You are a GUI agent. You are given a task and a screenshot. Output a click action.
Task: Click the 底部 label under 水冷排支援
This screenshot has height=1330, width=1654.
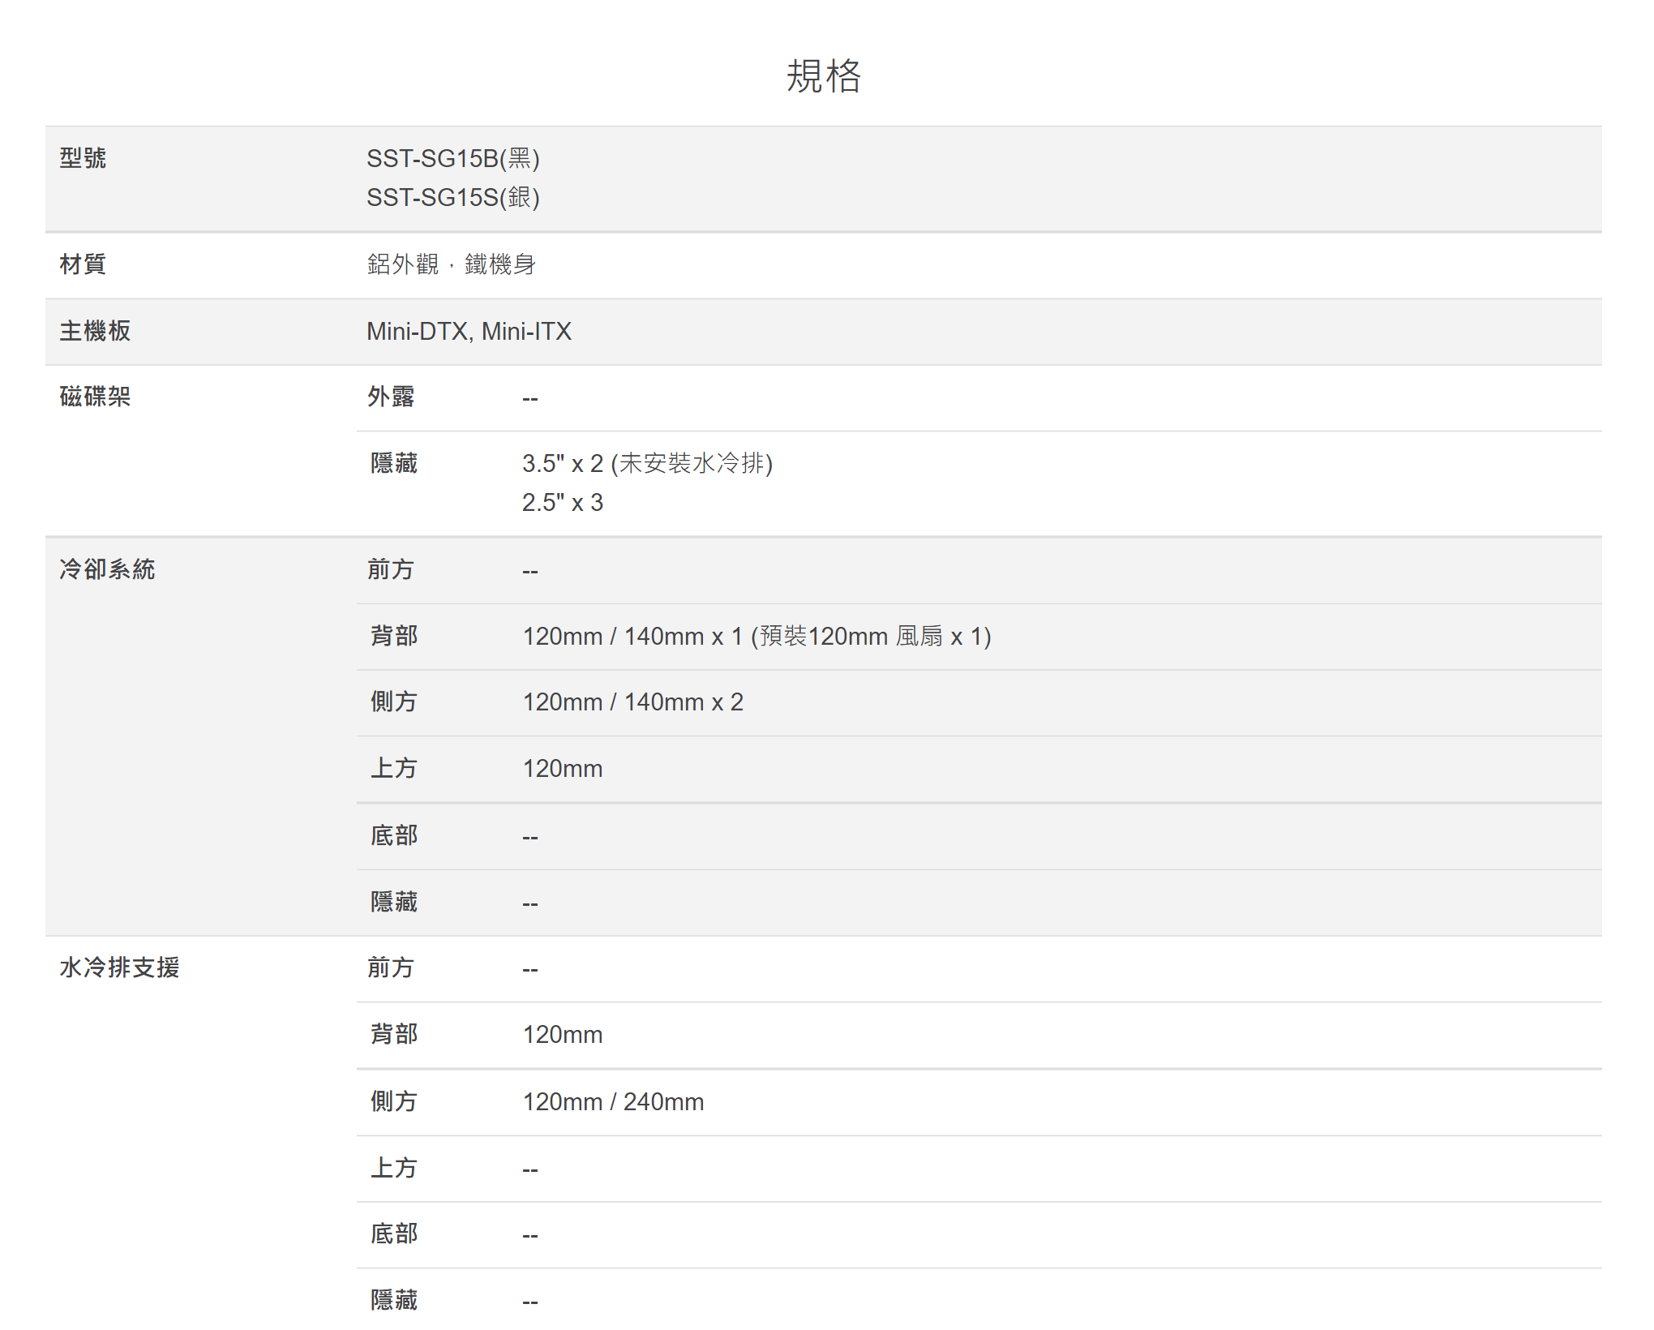pos(393,1234)
